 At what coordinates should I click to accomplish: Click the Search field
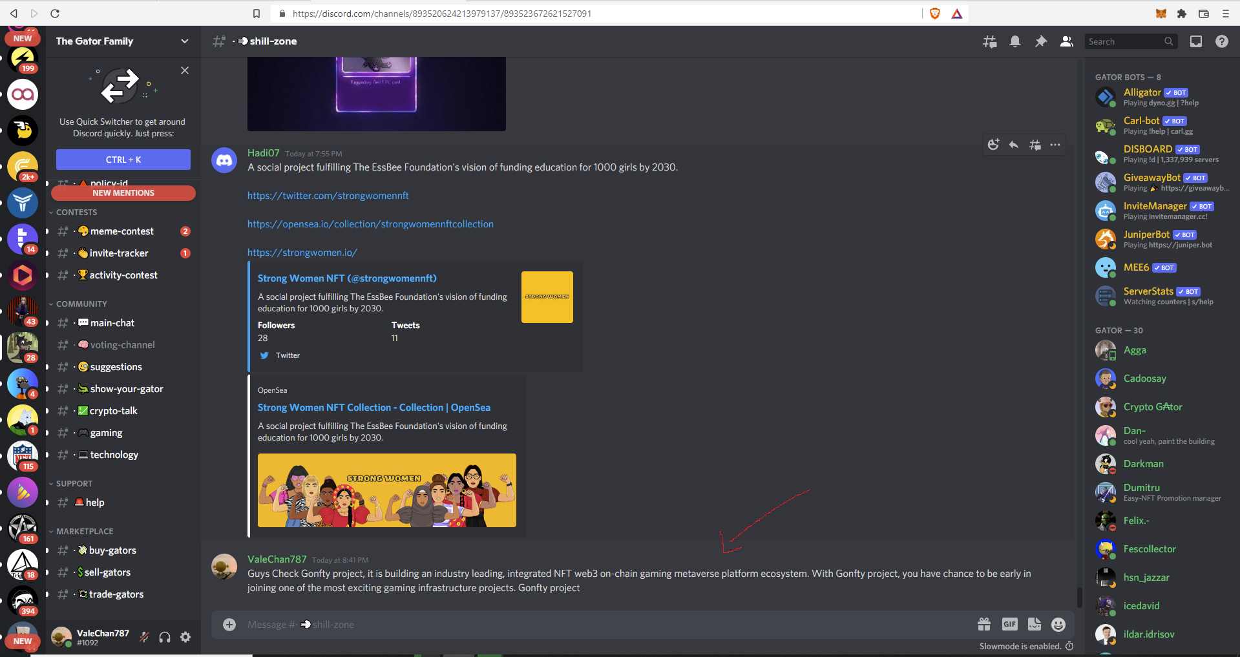[1131, 41]
